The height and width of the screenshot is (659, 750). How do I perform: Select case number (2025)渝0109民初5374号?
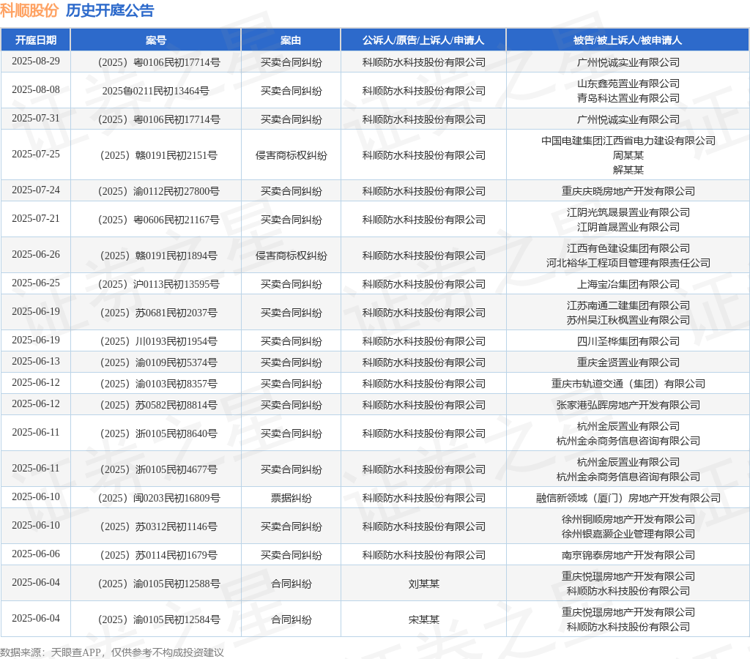[x=158, y=362]
